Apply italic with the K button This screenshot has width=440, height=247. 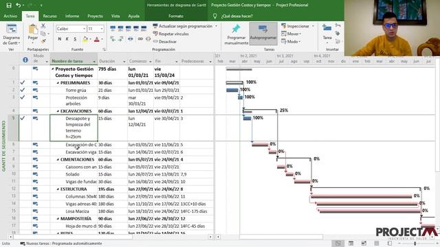point(67,39)
